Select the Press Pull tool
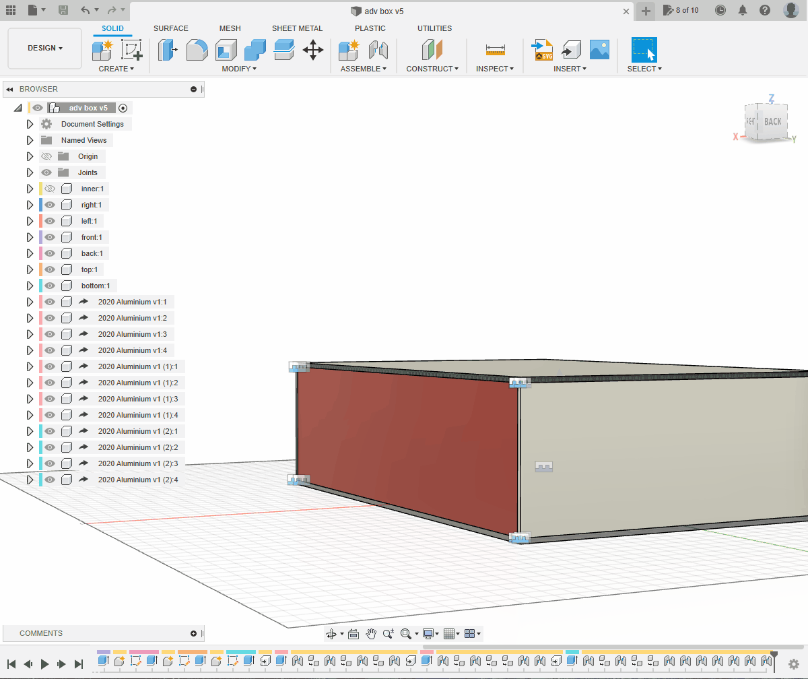808x679 pixels. [166, 50]
